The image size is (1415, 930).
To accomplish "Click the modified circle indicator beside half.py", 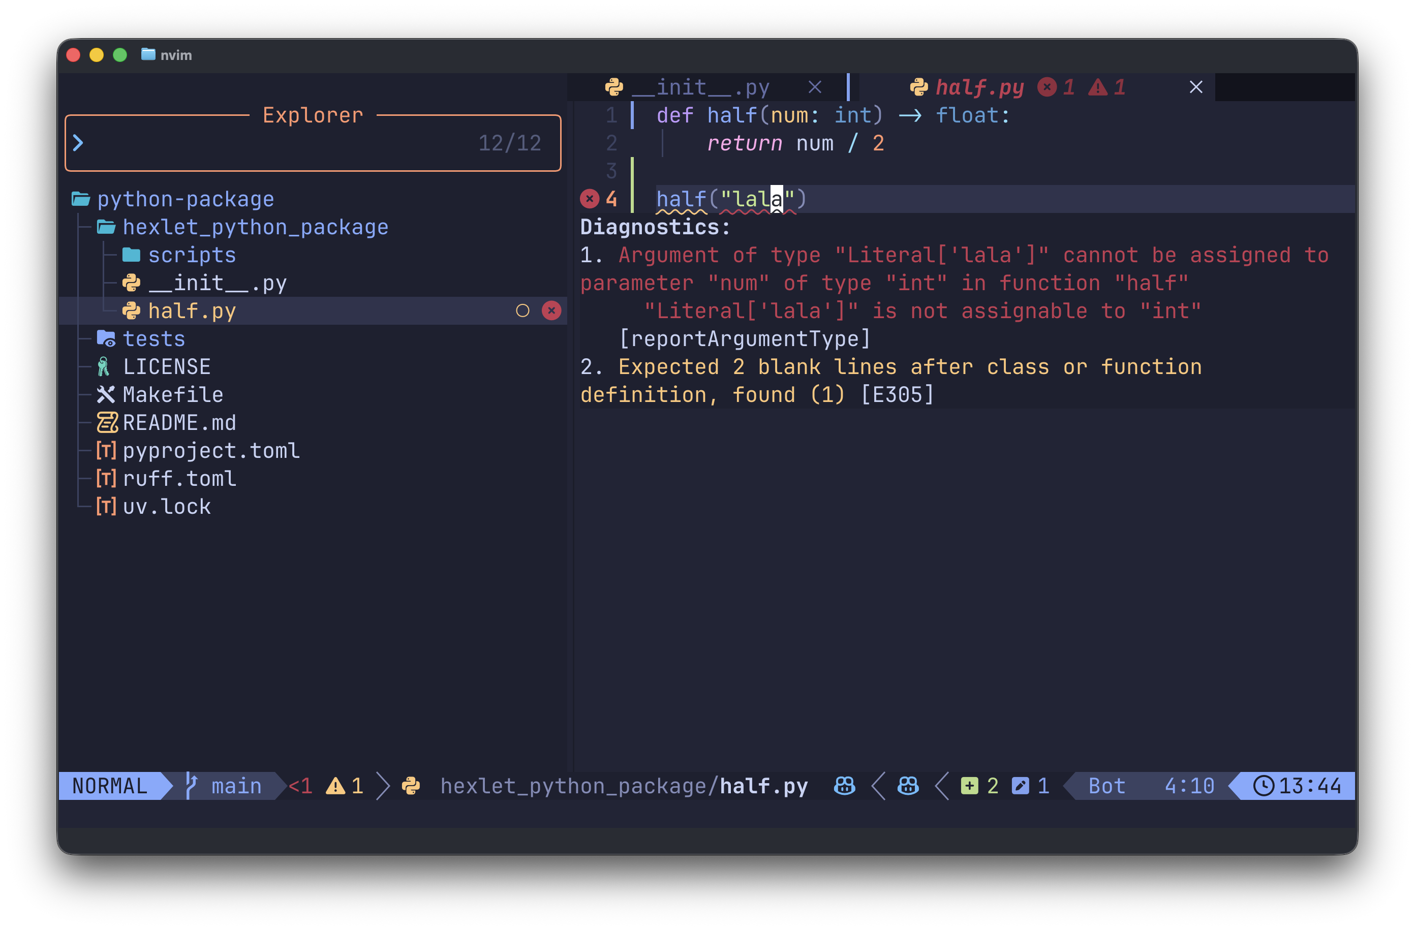I will pos(522,311).
